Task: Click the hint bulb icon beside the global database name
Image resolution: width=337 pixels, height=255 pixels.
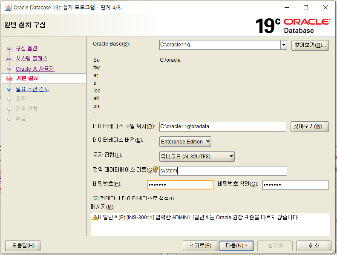Action: [156, 169]
